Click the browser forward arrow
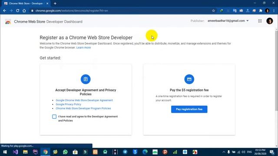 (11, 10)
